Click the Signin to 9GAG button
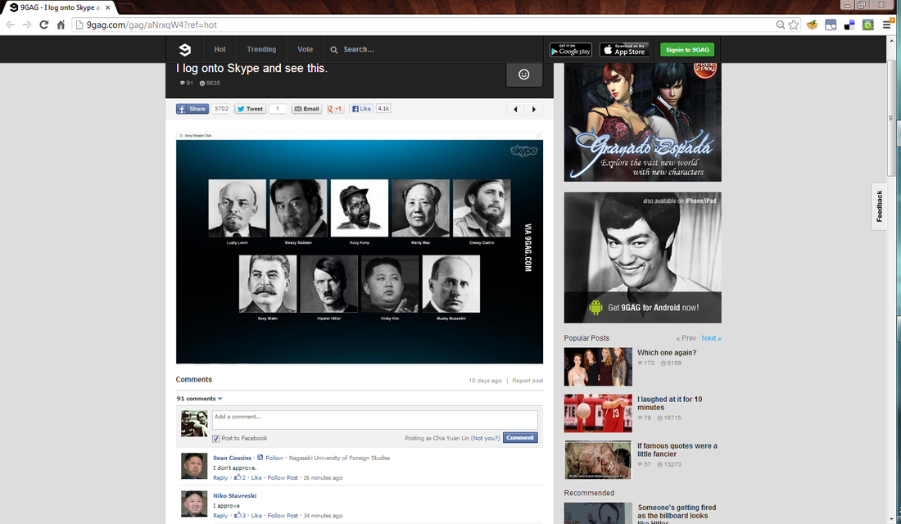The height and width of the screenshot is (524, 901). click(x=687, y=50)
